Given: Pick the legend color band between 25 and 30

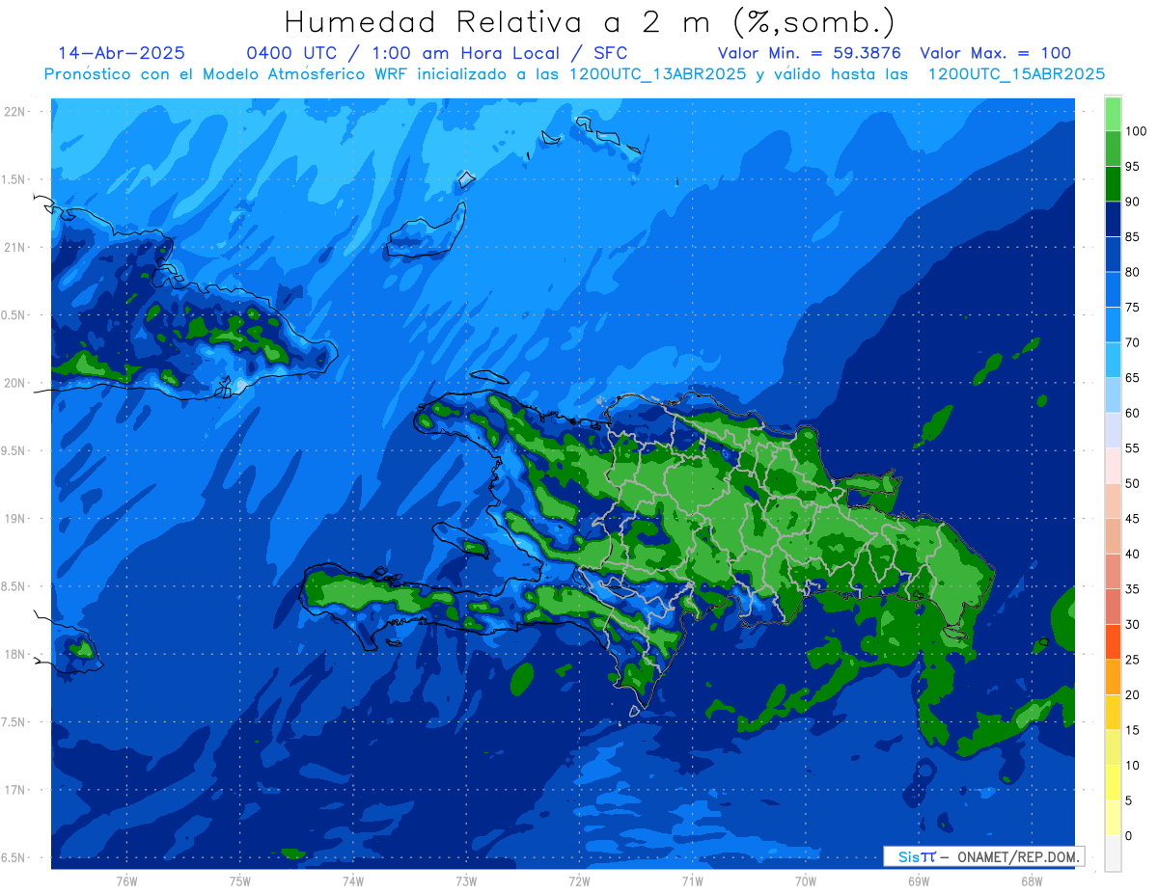Looking at the screenshot, I should click(1113, 641).
